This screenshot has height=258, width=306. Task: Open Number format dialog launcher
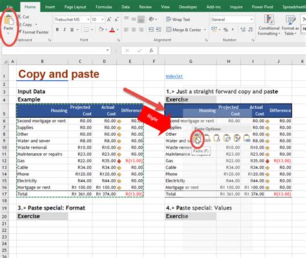coord(252,40)
